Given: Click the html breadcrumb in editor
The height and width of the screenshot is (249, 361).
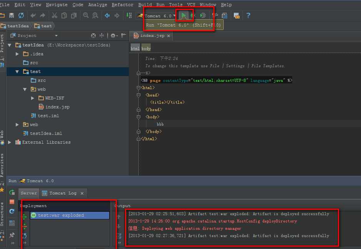Looking at the screenshot, I should coord(135,48).
